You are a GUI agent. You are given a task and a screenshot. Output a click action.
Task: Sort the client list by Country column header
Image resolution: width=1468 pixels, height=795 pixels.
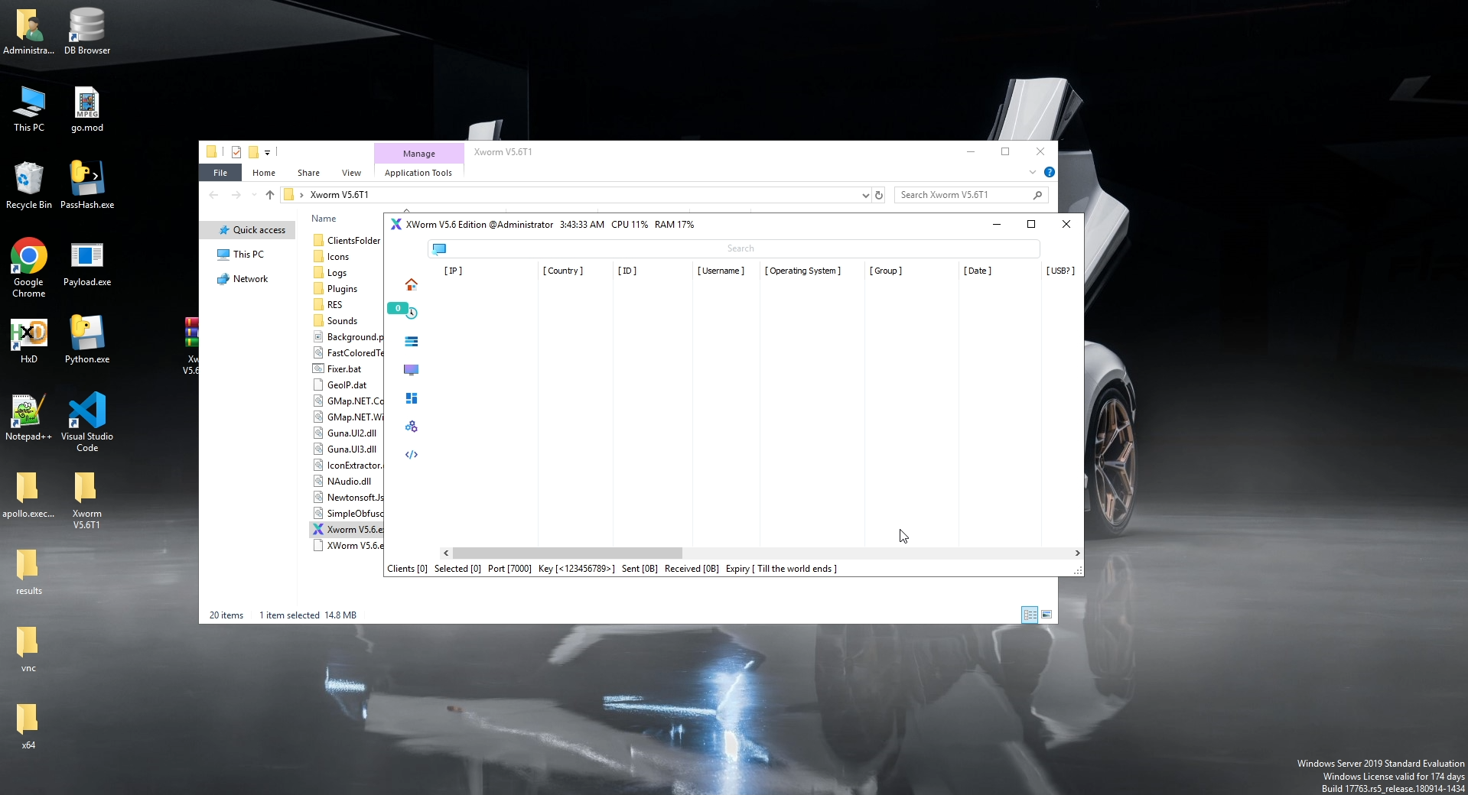[x=563, y=271]
